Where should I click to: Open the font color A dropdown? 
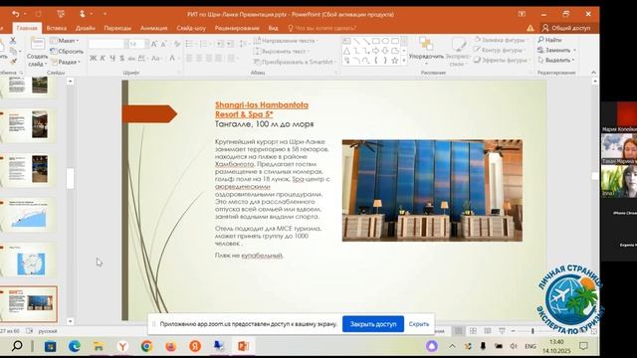point(173,59)
